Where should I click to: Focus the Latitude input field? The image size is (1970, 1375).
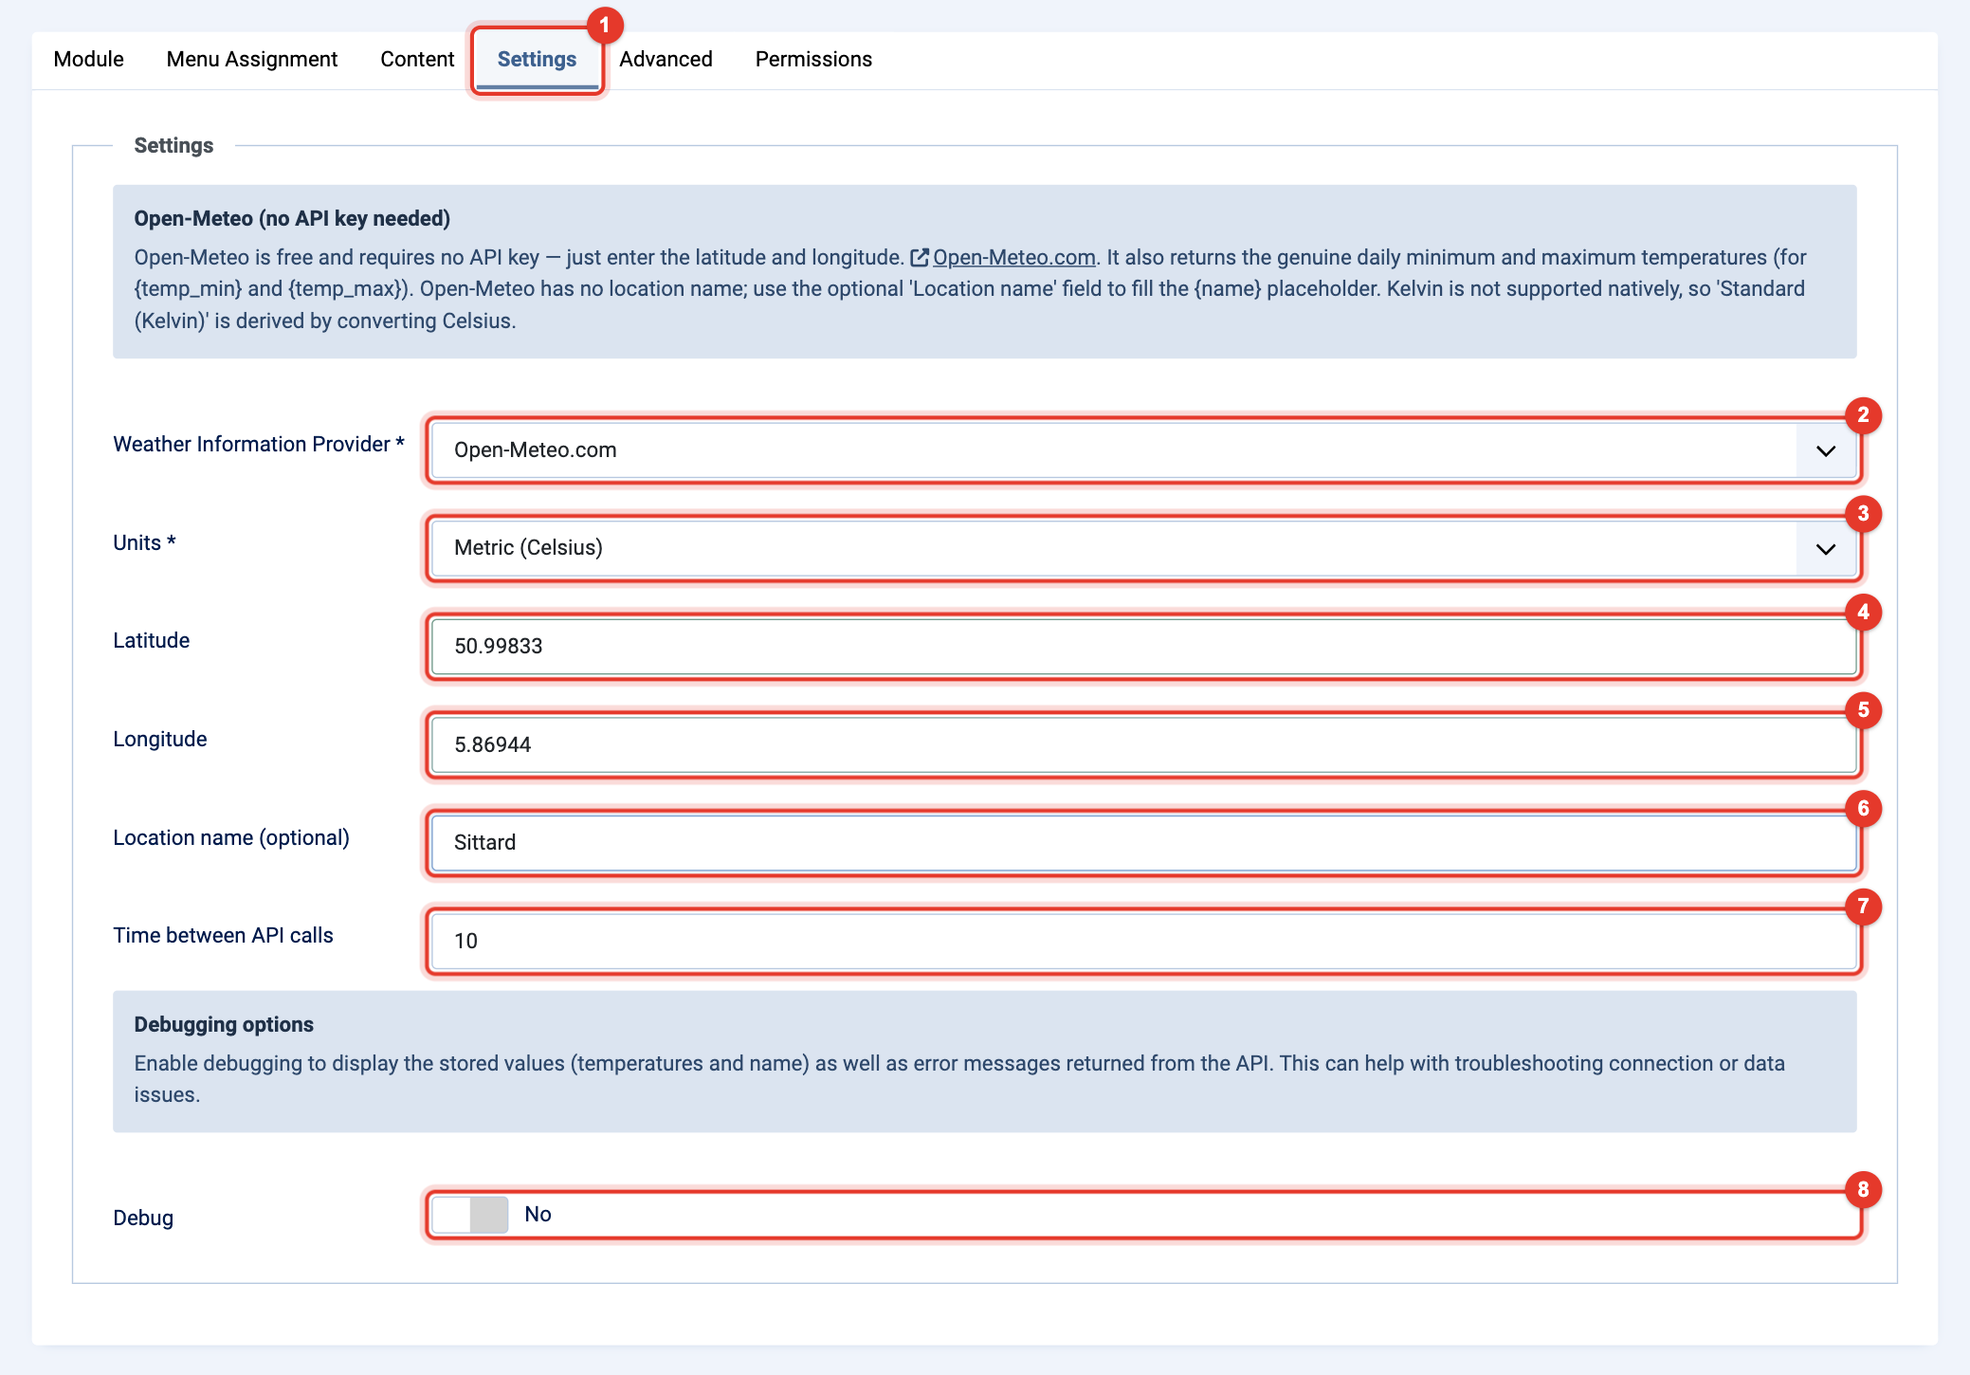[x=1143, y=647]
